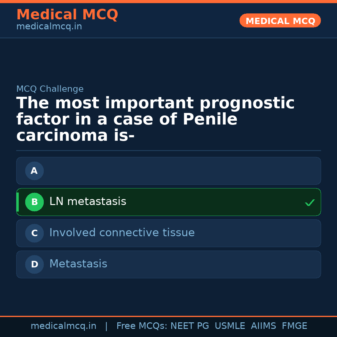Image resolution: width=337 pixels, height=337 pixels.
Task: Click "USMLE" in the footer
Action: click(230, 326)
